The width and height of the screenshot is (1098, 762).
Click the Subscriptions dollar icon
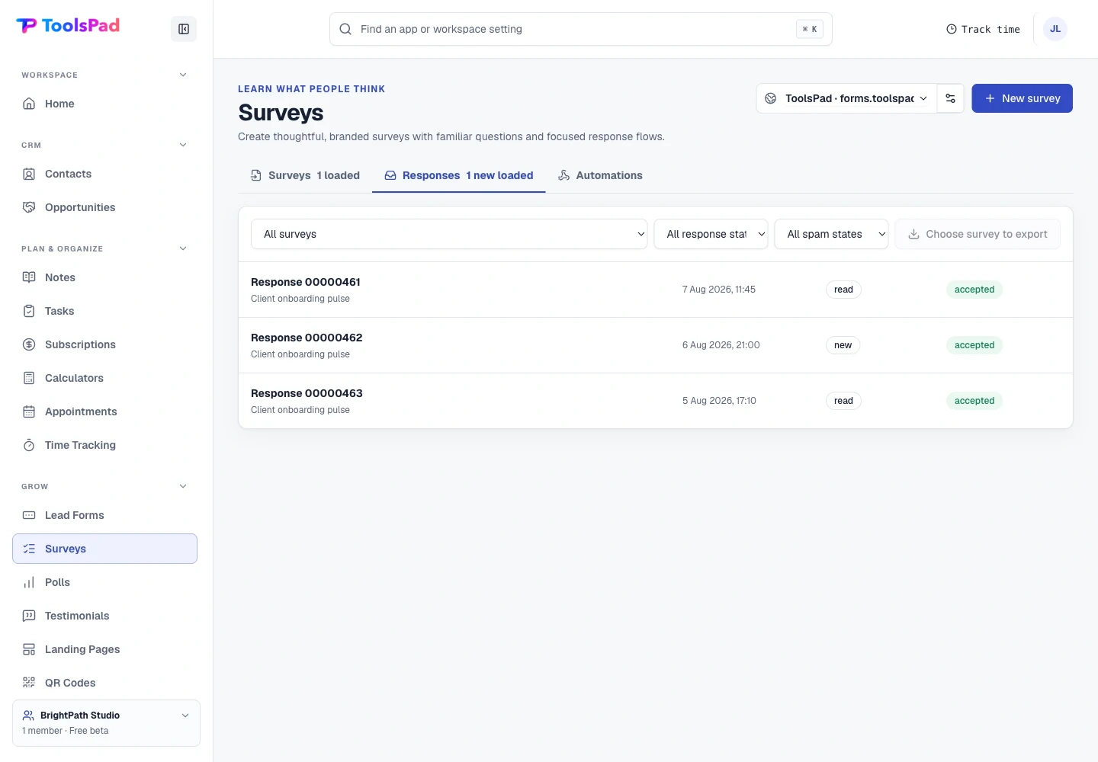click(29, 344)
